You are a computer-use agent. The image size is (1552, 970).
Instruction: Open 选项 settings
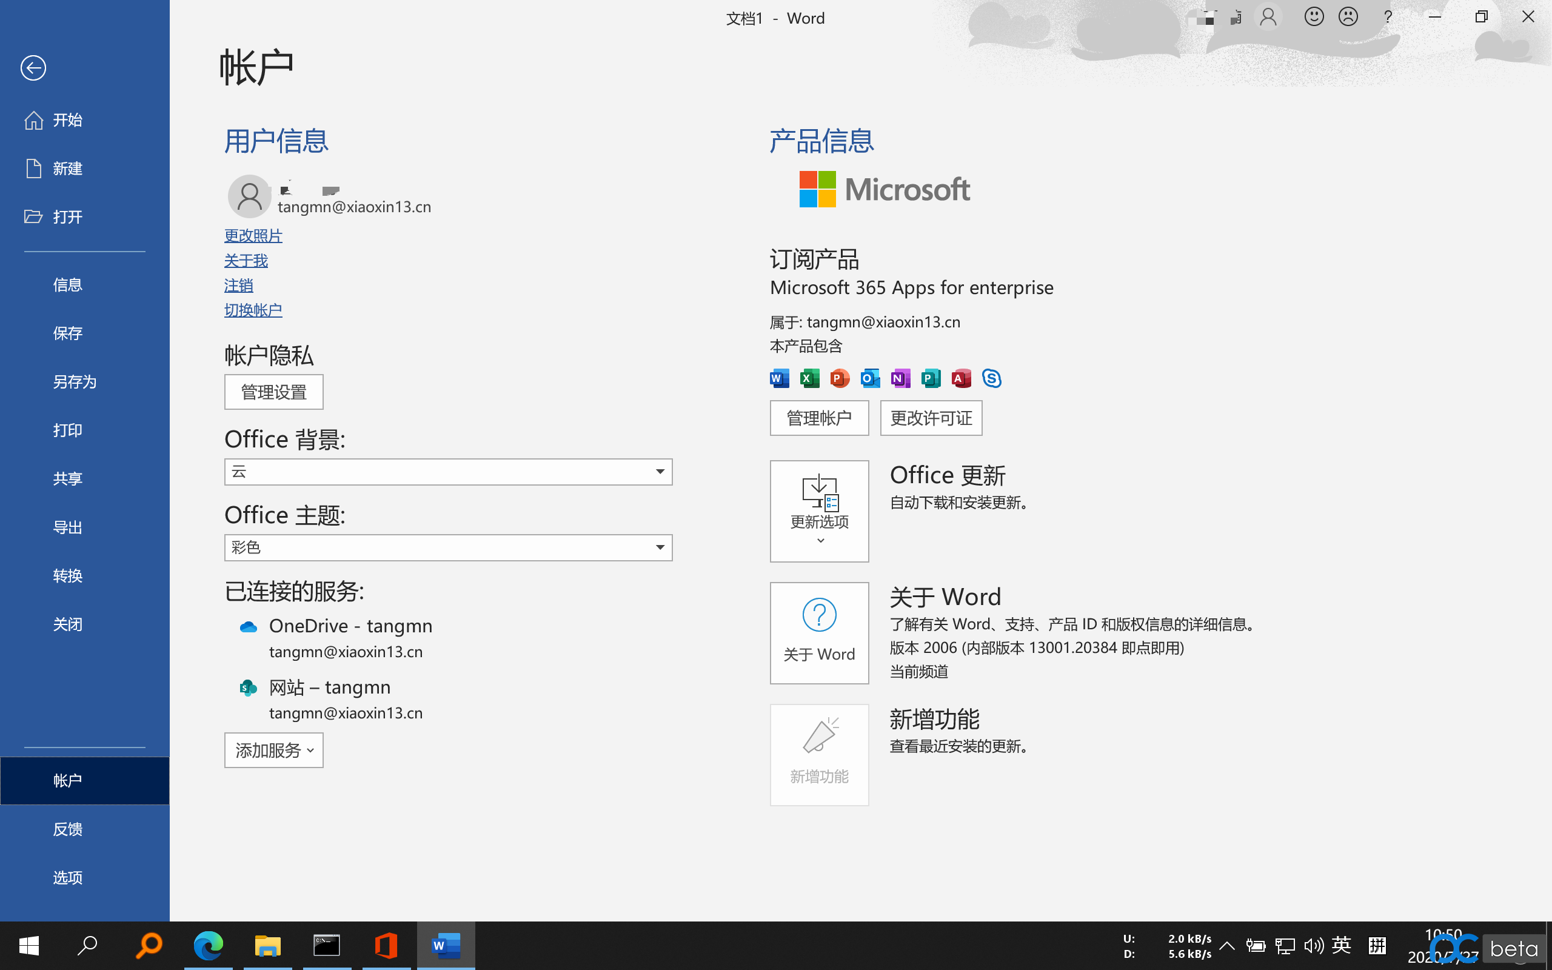tap(85, 878)
